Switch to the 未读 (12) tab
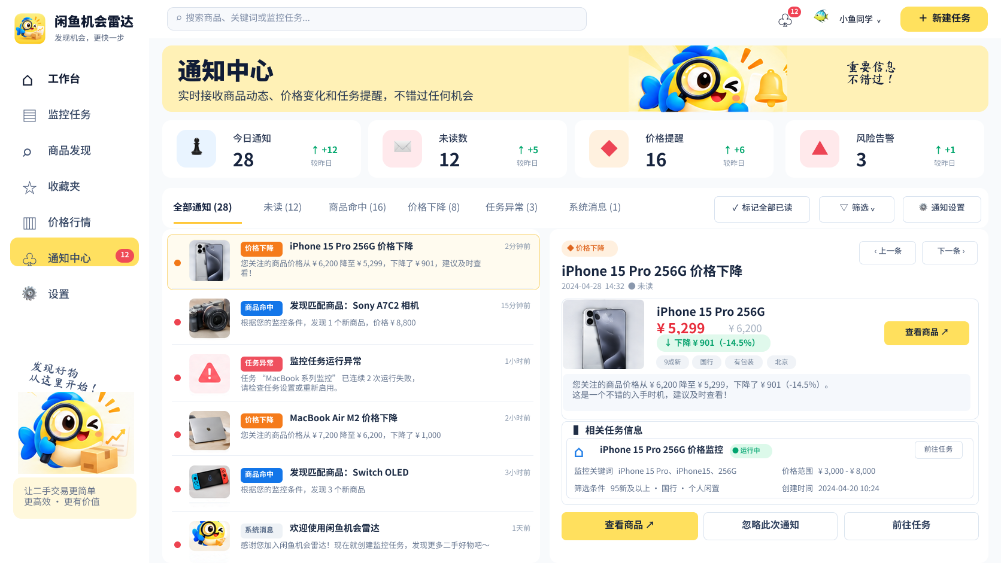This screenshot has height=563, width=1001. point(283,207)
